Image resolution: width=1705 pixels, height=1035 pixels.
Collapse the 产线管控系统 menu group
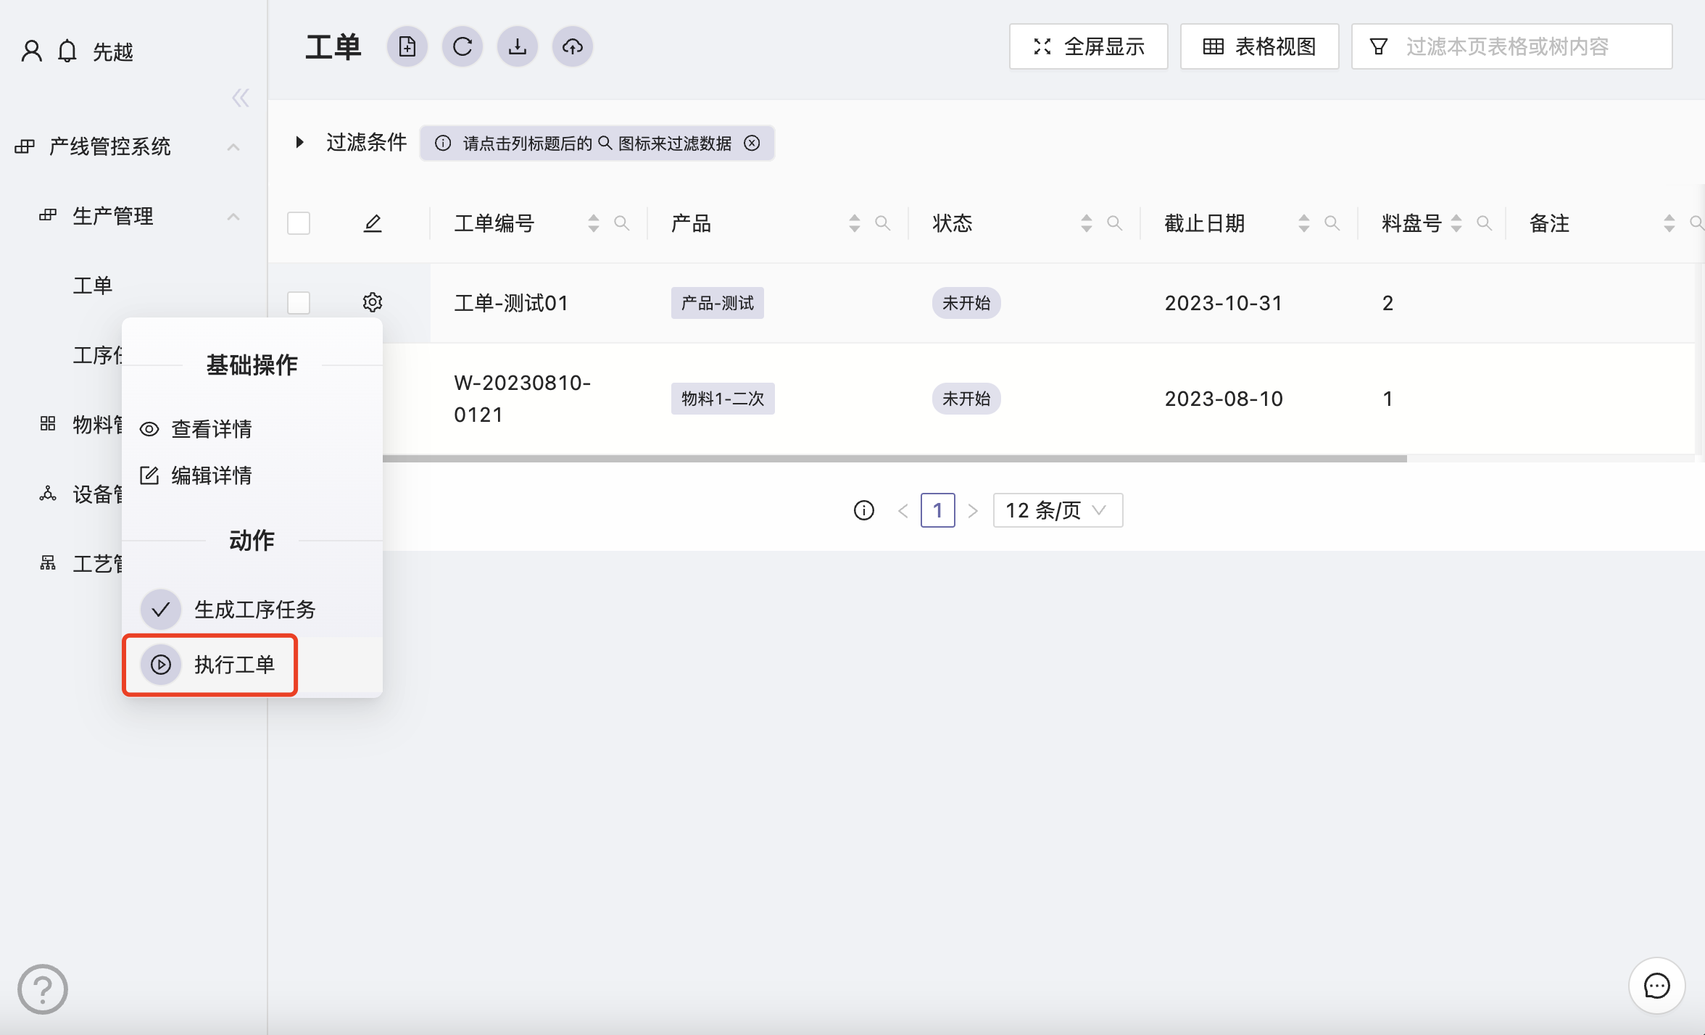pos(233,147)
